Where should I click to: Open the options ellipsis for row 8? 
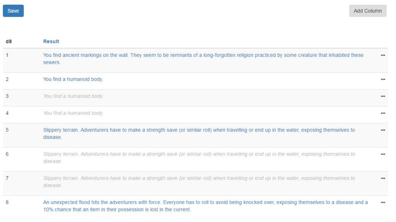pos(383,202)
